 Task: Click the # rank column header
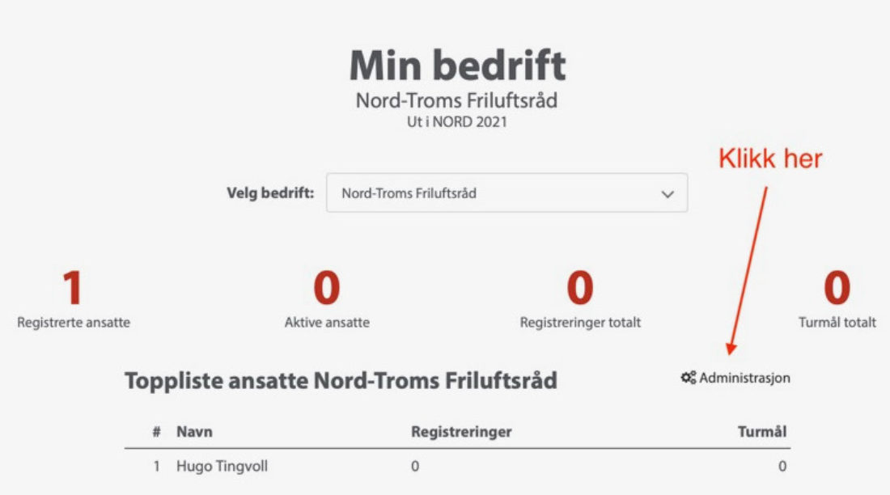[x=157, y=432]
